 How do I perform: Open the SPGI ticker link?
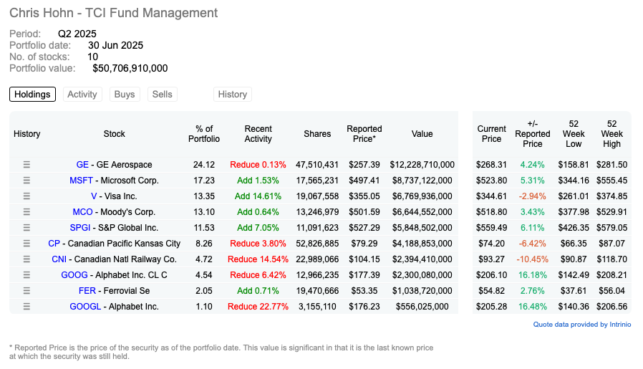tap(80, 228)
